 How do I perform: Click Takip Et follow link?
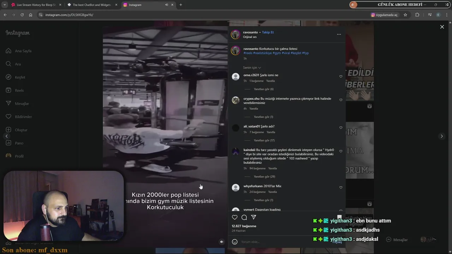[268, 32]
